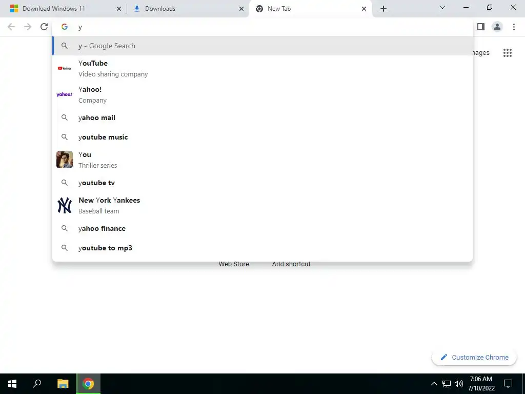Choose the Yahoo! company suggestion
The width and height of the screenshot is (525, 394).
pyautogui.click(x=262, y=94)
